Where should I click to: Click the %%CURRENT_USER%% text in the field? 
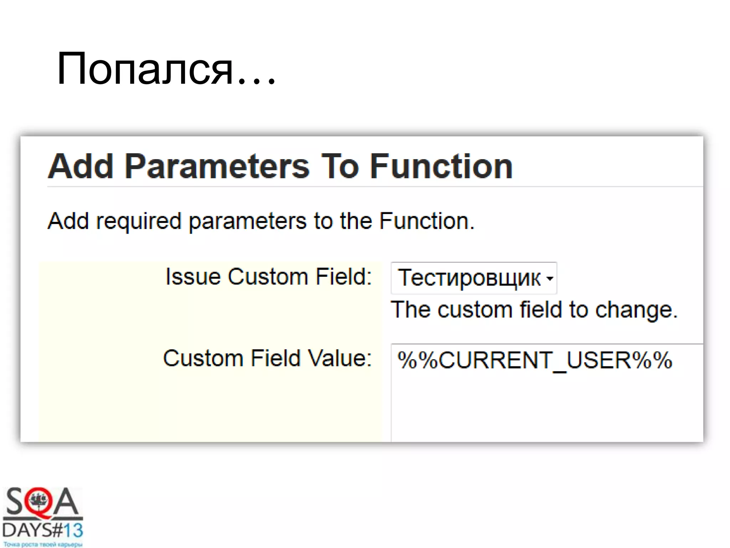coord(535,360)
